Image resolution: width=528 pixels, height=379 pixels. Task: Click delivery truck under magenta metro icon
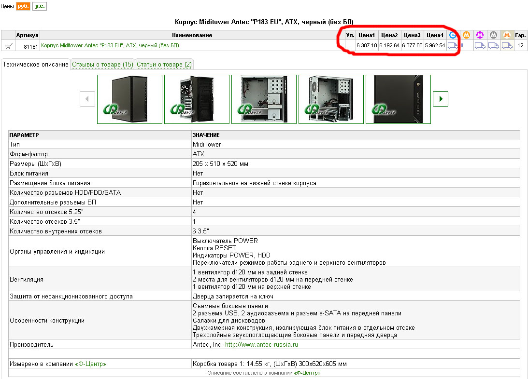point(480,45)
